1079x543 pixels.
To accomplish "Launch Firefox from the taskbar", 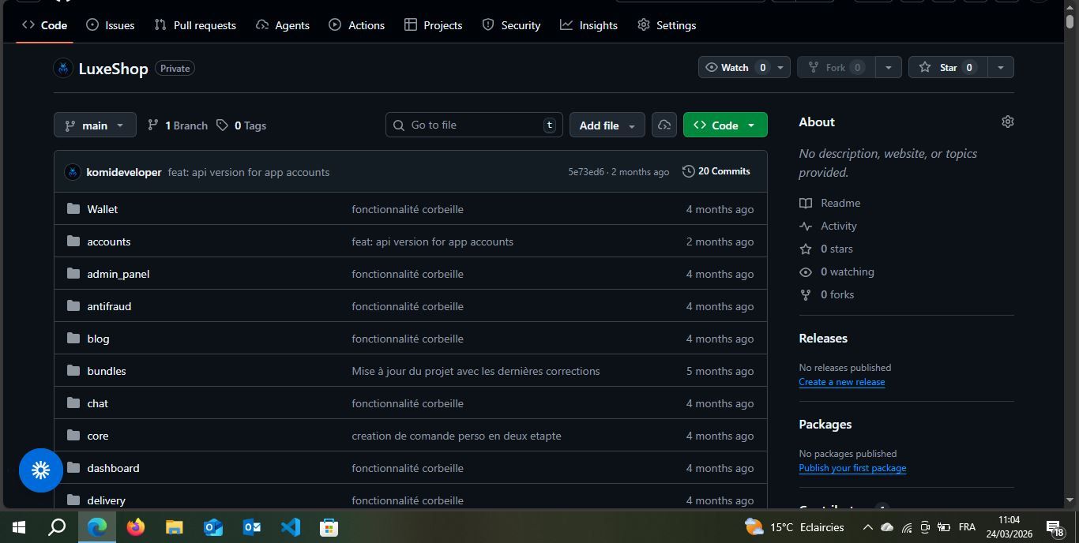I will pos(136,526).
